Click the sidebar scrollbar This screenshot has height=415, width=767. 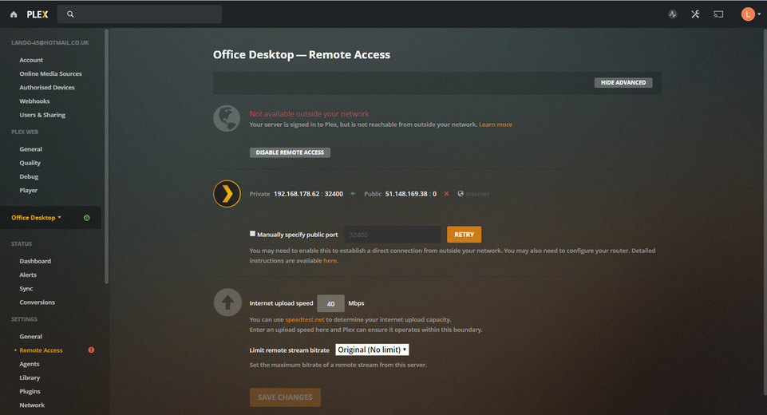107,156
